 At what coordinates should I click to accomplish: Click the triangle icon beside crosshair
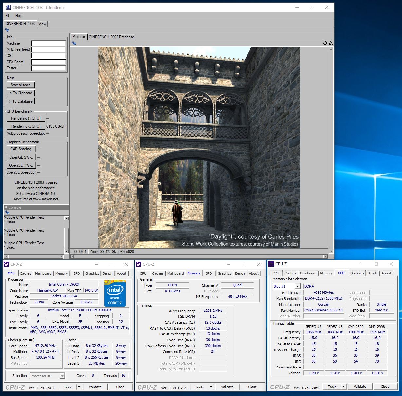pos(331,43)
